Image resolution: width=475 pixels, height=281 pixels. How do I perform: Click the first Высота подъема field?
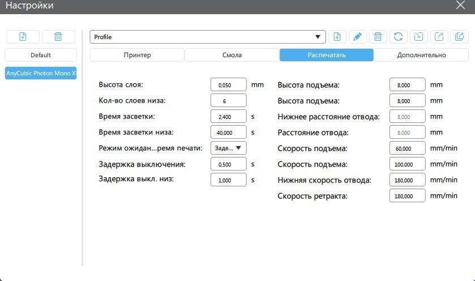(x=408, y=85)
